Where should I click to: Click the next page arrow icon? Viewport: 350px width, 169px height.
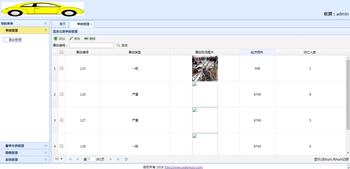[111, 159]
